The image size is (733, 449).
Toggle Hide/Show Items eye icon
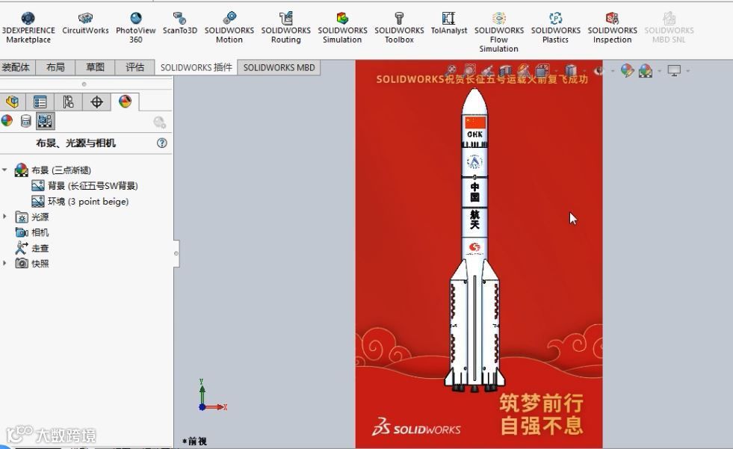(x=599, y=71)
